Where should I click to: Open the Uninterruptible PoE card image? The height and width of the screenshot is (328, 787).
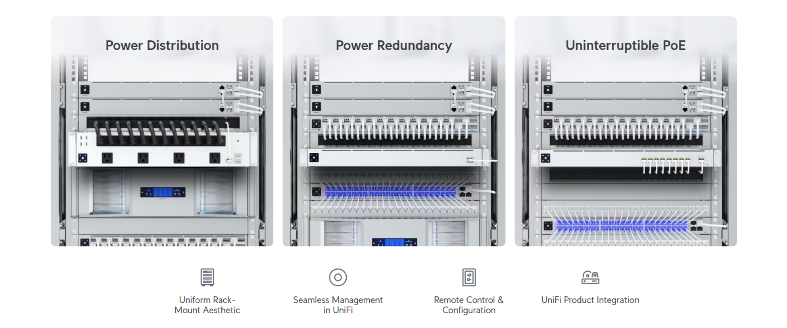point(626,131)
